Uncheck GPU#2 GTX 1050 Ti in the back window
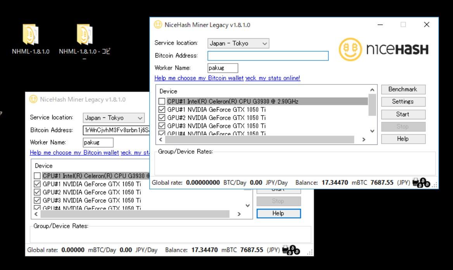This screenshot has height=270, width=453. [37, 192]
